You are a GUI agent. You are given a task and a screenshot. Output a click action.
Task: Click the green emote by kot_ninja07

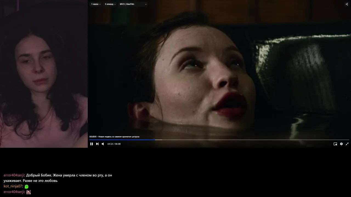coord(27,187)
